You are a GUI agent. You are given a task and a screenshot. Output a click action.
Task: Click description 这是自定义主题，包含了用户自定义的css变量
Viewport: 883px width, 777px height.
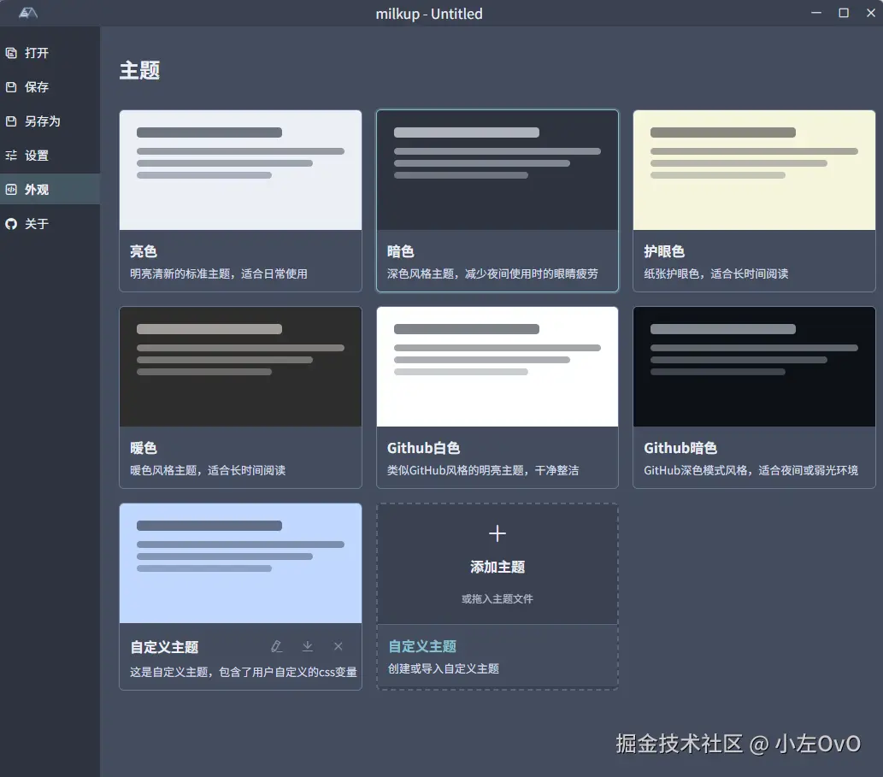(x=244, y=672)
